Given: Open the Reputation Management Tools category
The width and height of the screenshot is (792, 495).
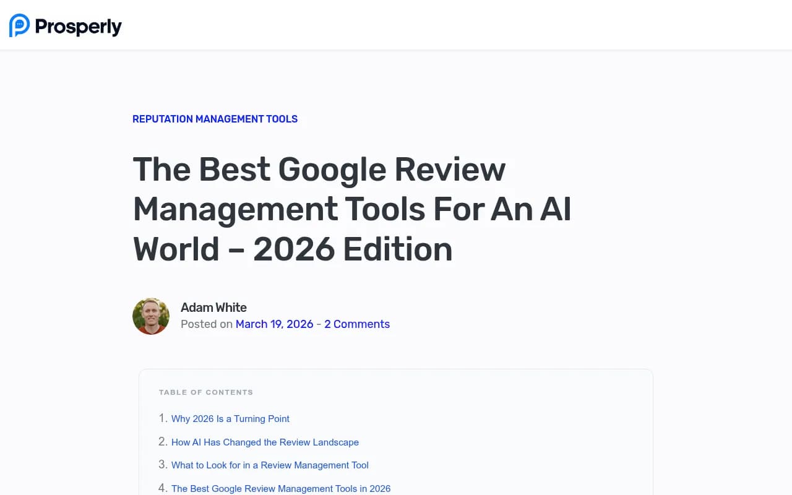Looking at the screenshot, I should coord(215,119).
